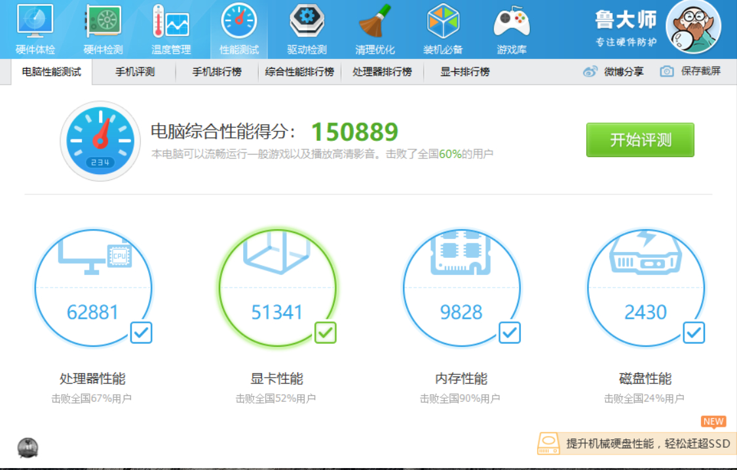Click the 专注硬件防护 slogan text

626,43
